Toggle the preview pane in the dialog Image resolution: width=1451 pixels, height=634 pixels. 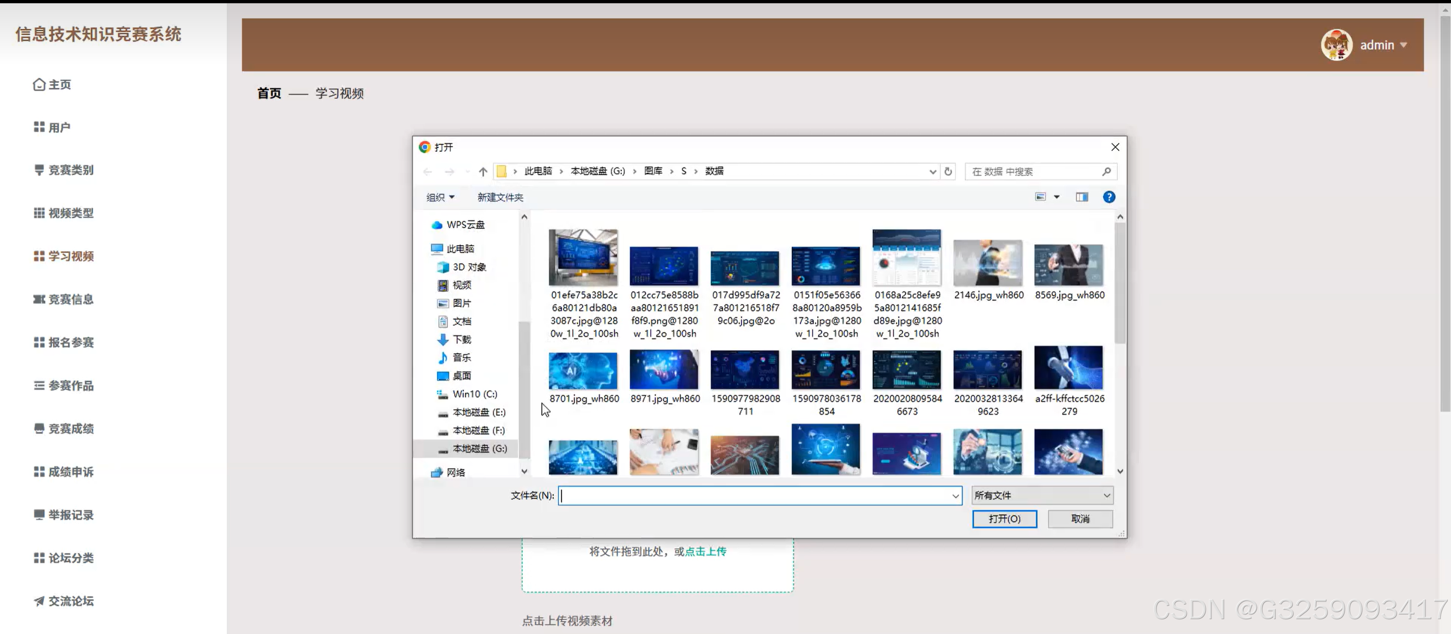[x=1082, y=197]
